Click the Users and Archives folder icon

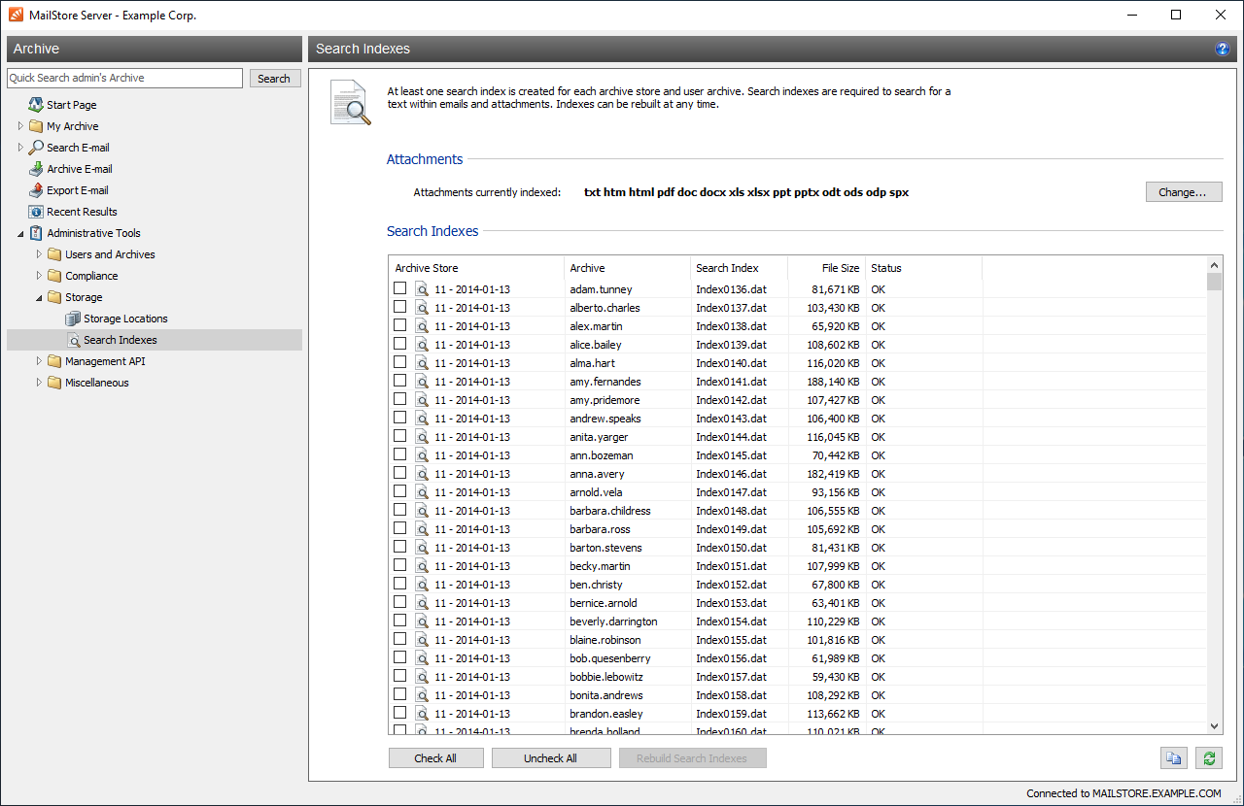coord(54,254)
